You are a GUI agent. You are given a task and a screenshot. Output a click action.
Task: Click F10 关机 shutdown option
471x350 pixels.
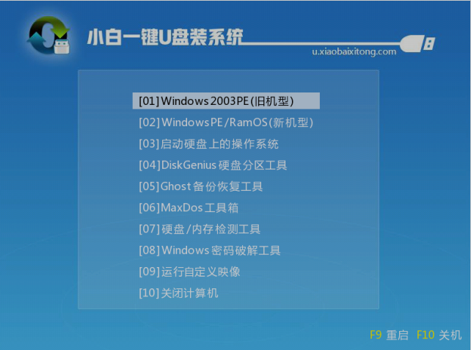click(439, 335)
